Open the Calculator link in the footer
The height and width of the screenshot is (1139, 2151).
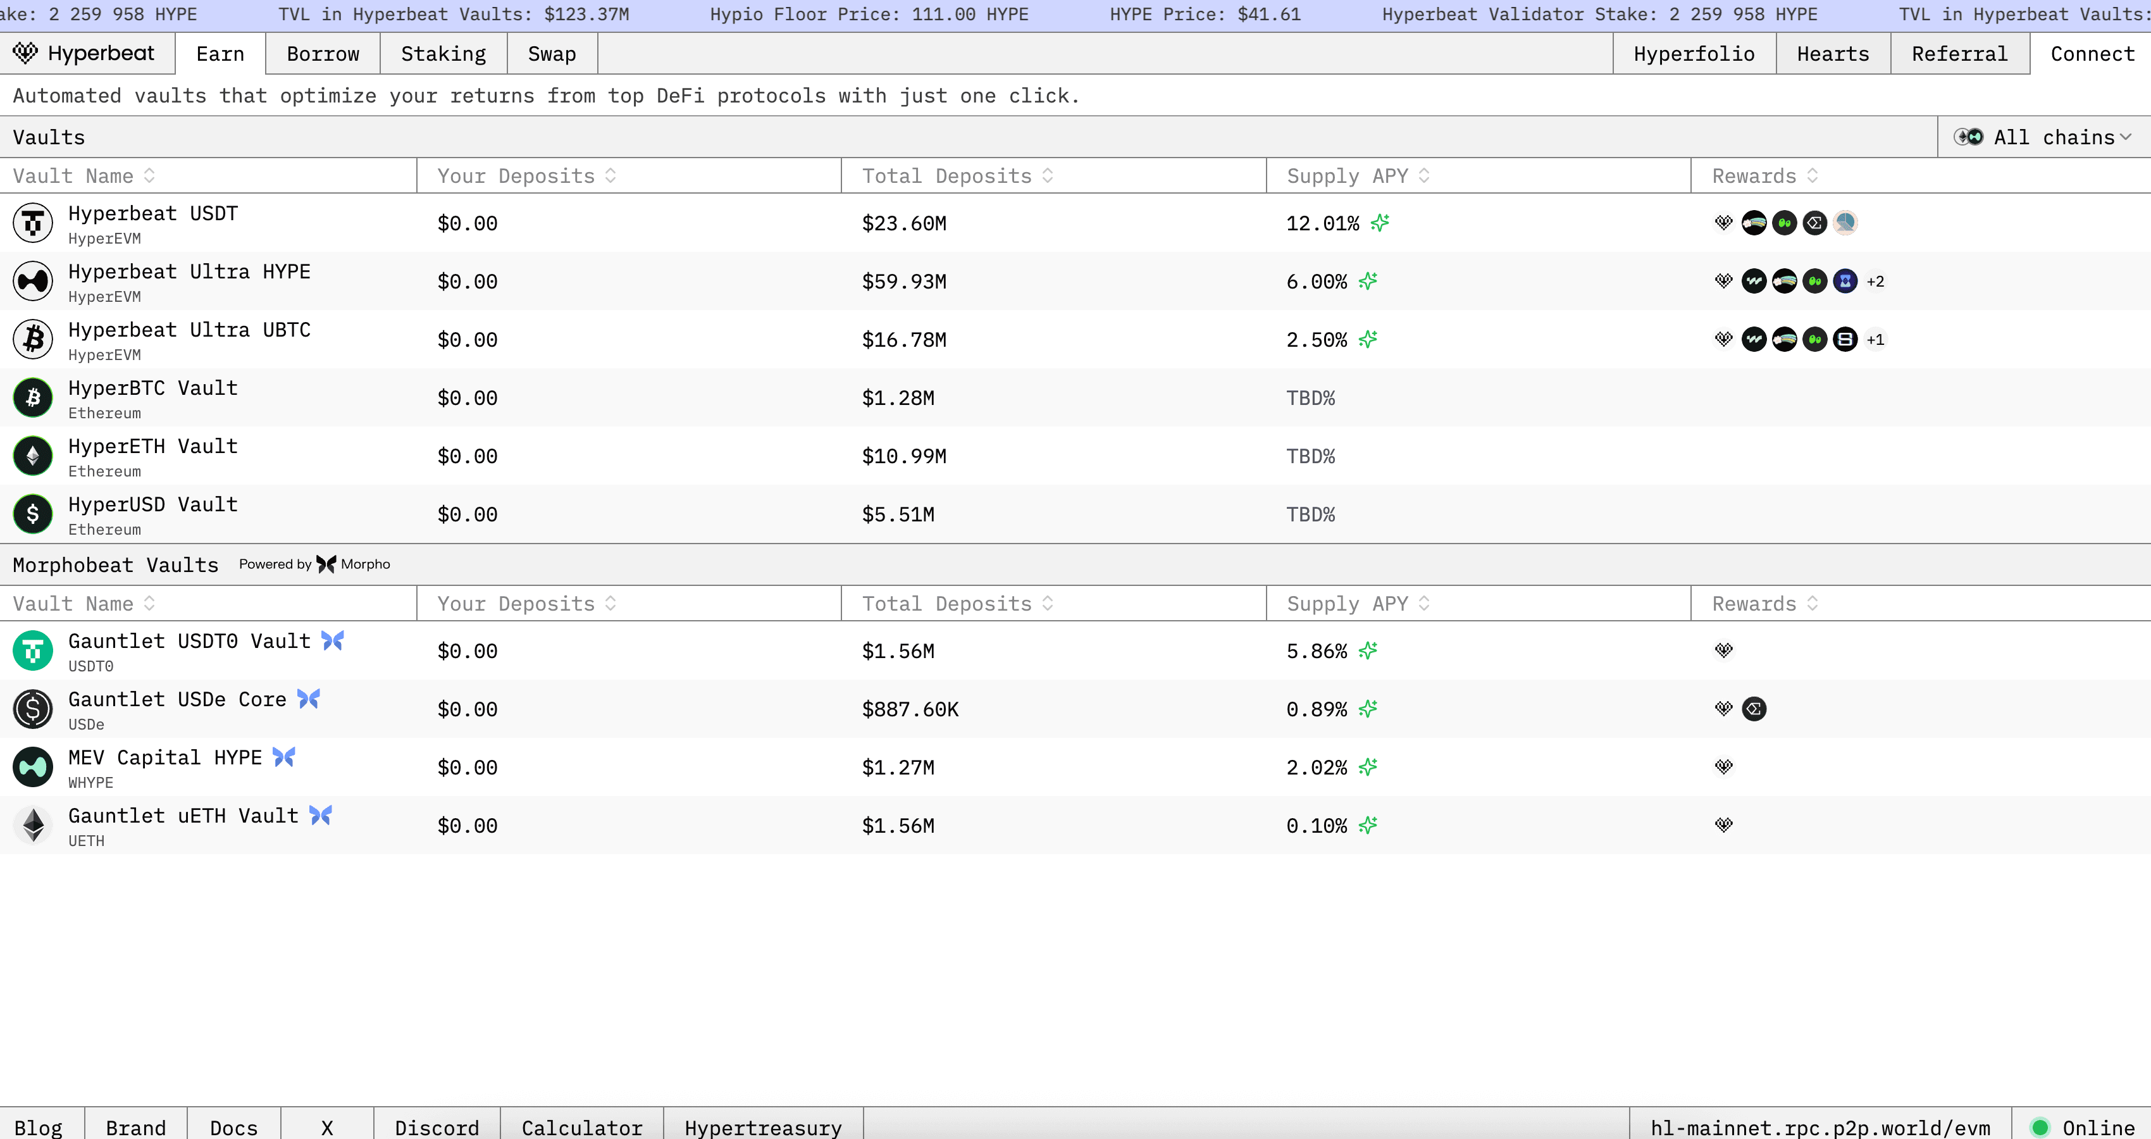pyautogui.click(x=581, y=1126)
